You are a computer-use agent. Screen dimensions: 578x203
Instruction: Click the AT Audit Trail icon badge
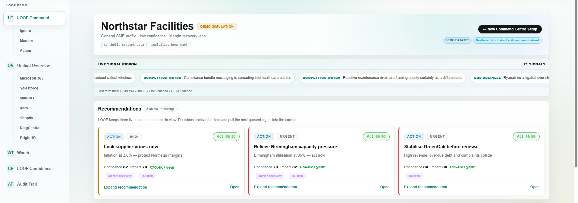pos(11,184)
